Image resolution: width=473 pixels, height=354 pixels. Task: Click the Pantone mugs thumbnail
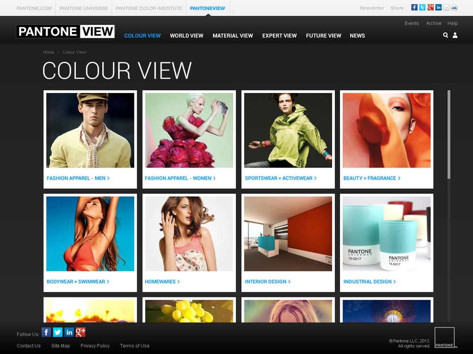pyautogui.click(x=387, y=234)
